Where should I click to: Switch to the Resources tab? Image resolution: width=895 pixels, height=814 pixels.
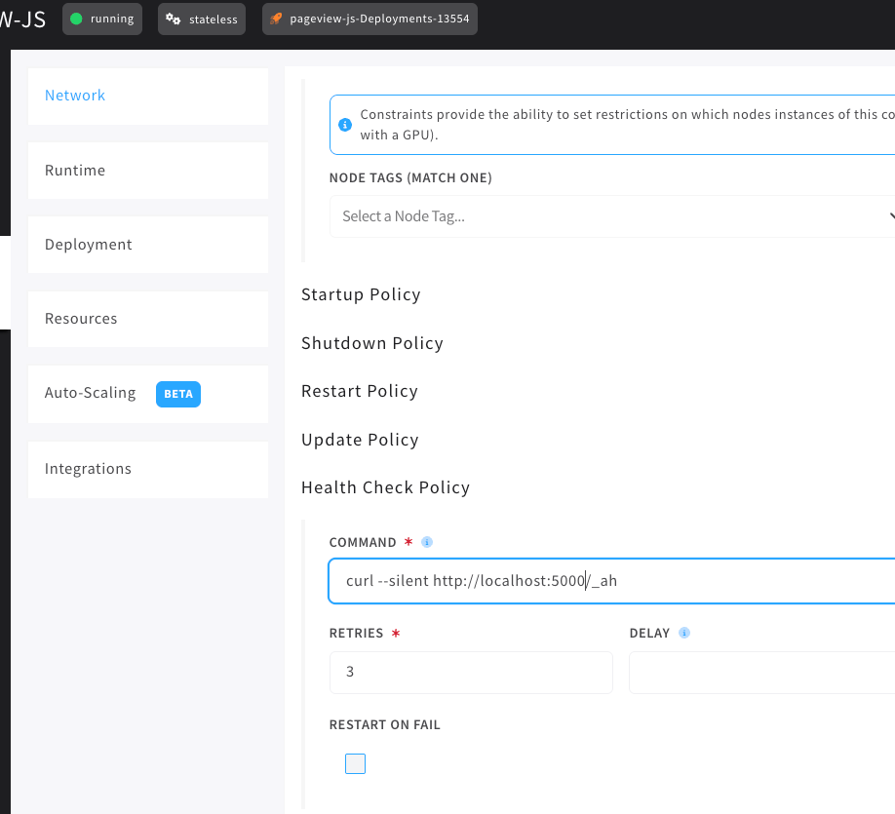click(x=148, y=319)
